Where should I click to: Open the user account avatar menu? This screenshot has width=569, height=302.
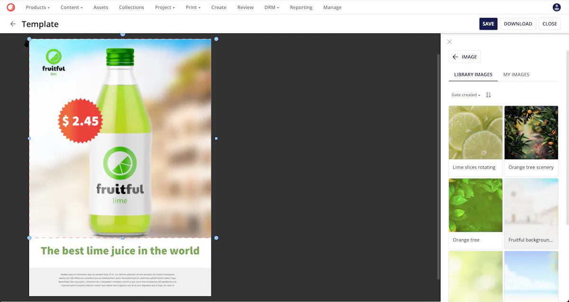[x=557, y=7]
